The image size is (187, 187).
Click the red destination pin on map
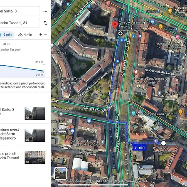[x=115, y=25]
